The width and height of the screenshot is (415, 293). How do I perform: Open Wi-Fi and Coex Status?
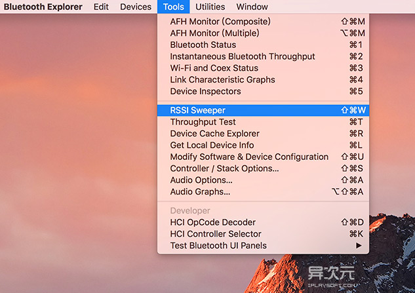pyautogui.click(x=214, y=68)
